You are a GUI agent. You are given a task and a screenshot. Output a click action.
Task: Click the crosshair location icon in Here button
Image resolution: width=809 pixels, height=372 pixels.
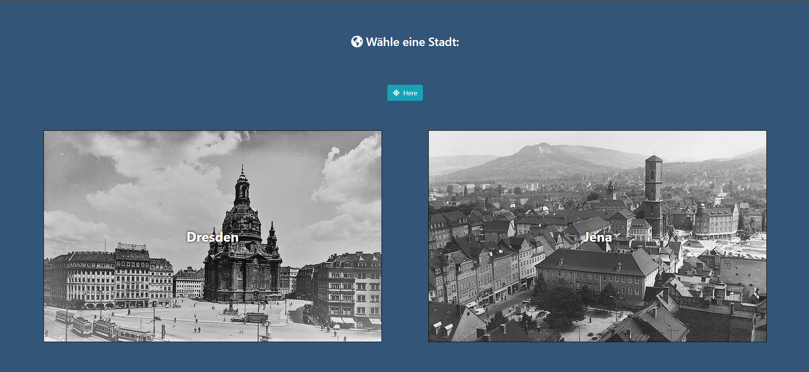coord(396,93)
